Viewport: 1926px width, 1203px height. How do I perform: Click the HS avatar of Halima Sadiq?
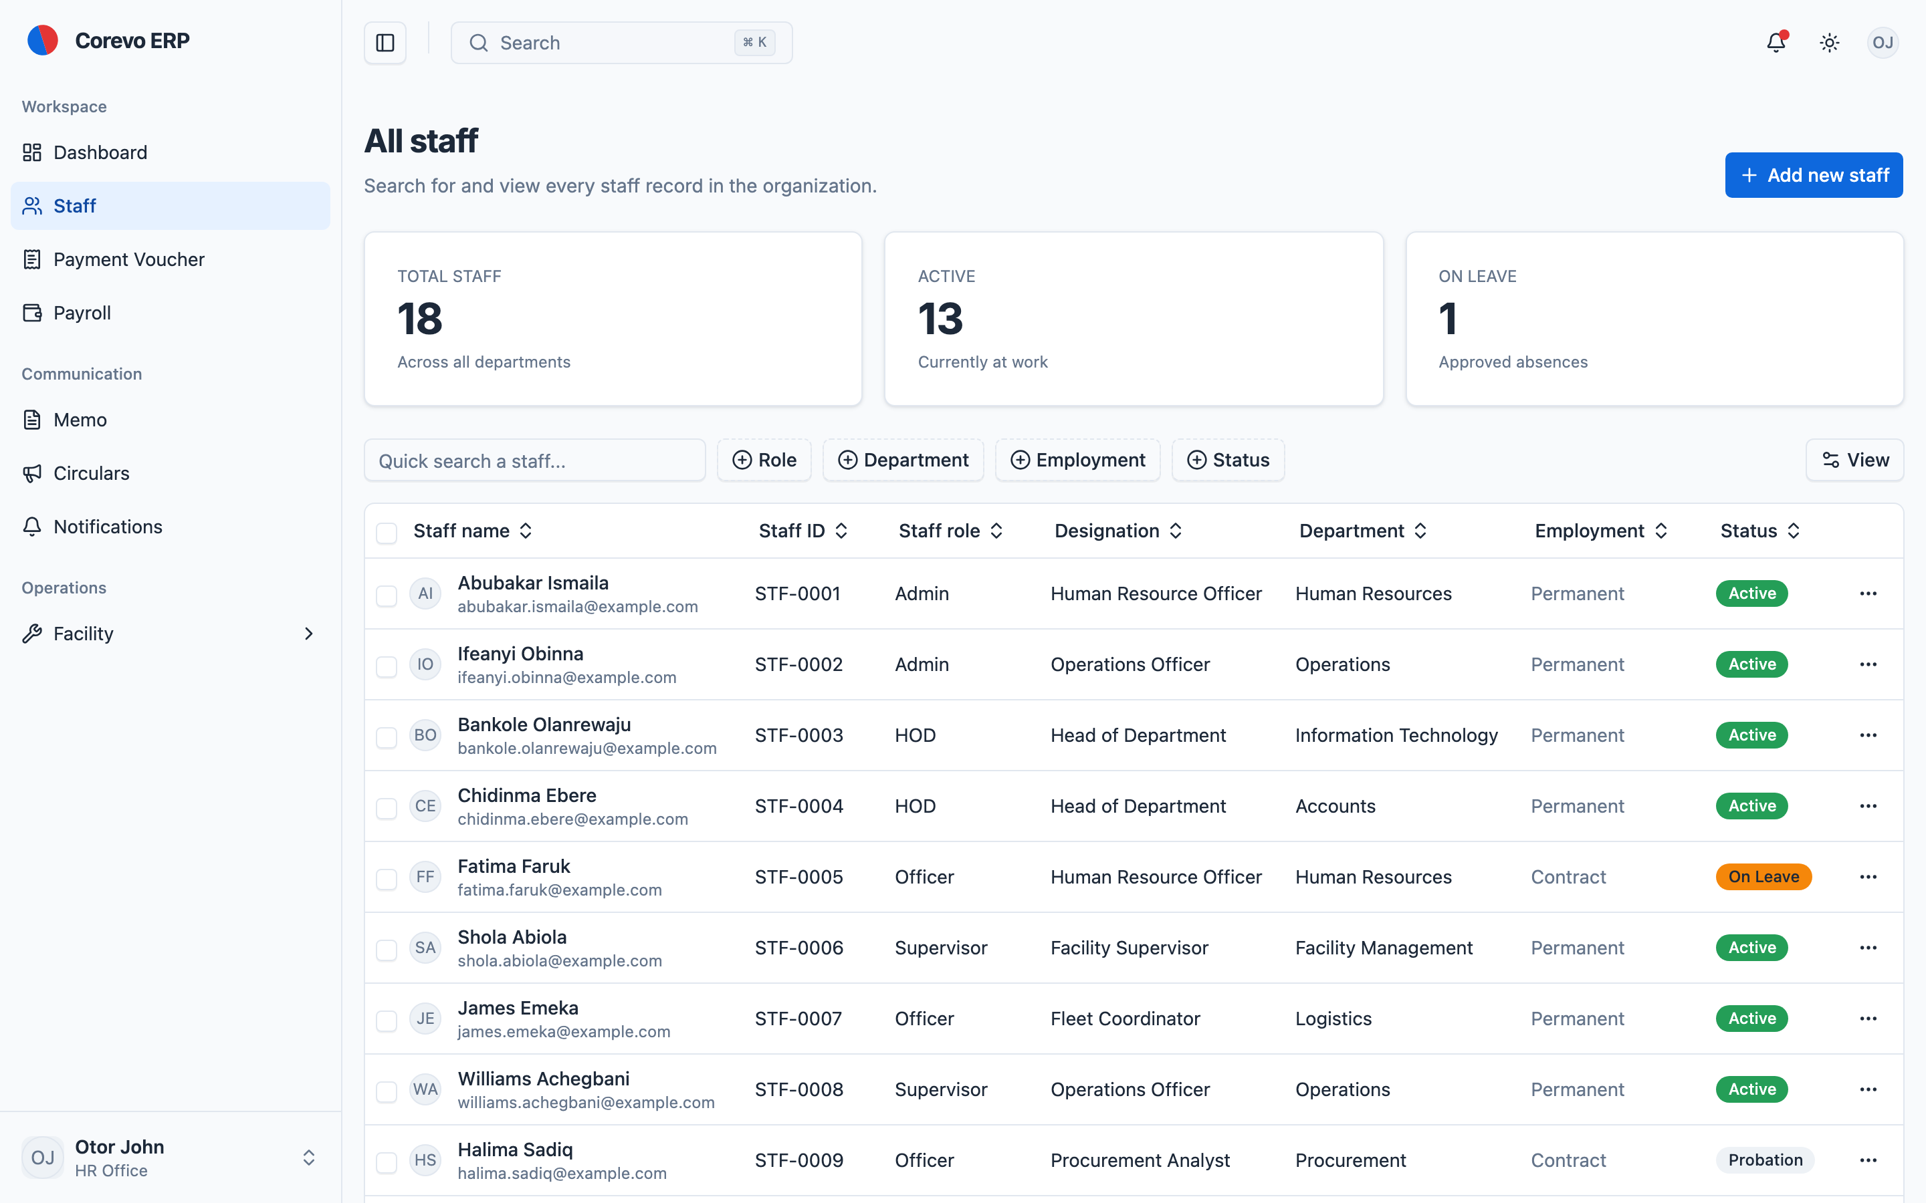pyautogui.click(x=426, y=1160)
